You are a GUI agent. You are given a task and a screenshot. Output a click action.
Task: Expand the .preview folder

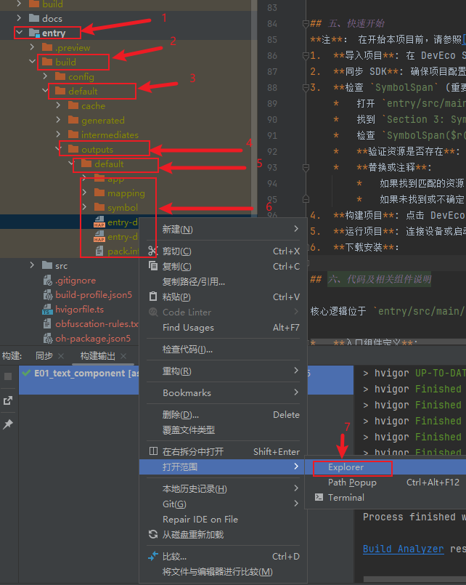[x=33, y=47]
